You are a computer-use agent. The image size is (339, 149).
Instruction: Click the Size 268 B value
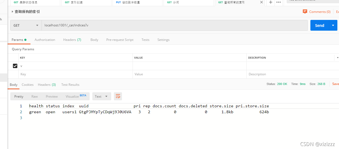[321, 84]
